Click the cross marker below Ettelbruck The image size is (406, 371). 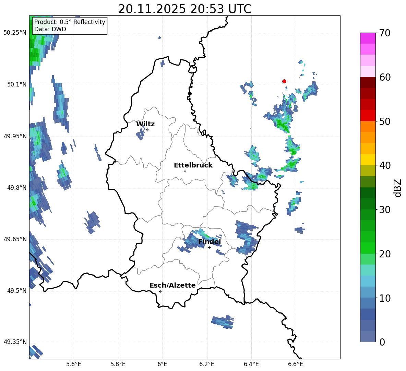185,171
